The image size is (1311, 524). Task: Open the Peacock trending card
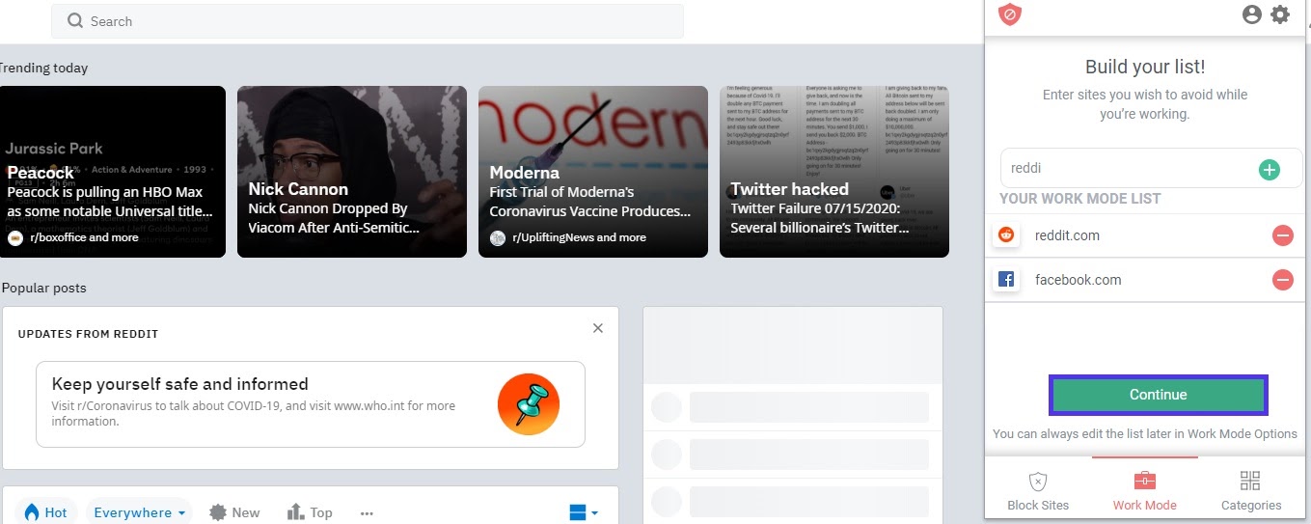tap(113, 172)
